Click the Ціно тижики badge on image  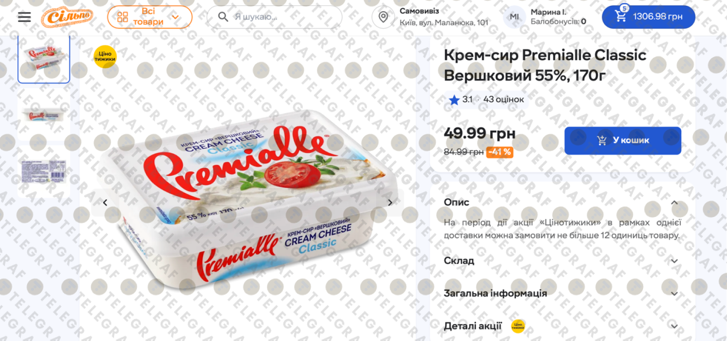pyautogui.click(x=105, y=57)
